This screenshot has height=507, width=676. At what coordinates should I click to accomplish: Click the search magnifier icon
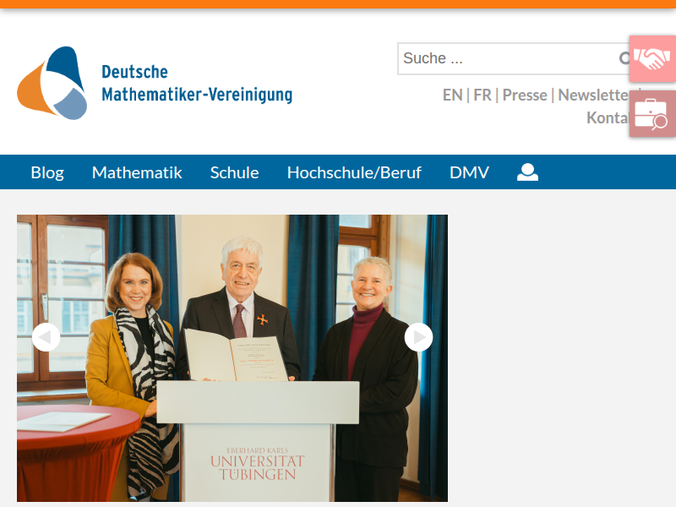coord(624,58)
